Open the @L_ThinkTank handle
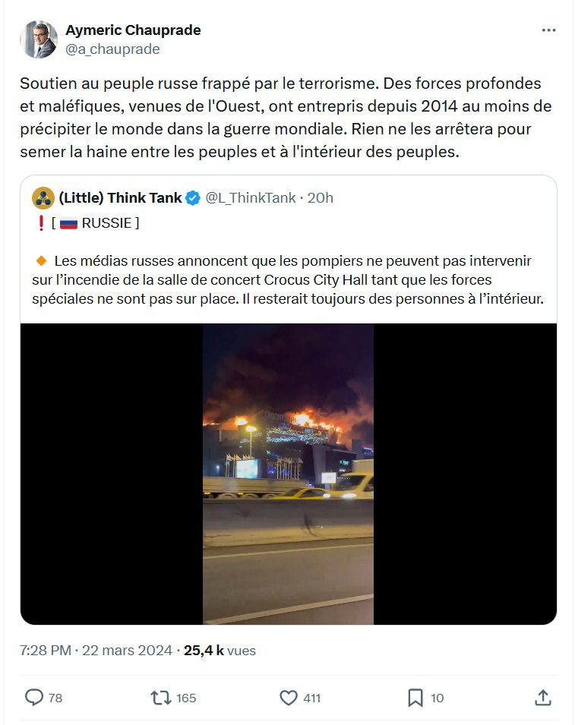Screen dimensions: 575x725 pos(250,198)
